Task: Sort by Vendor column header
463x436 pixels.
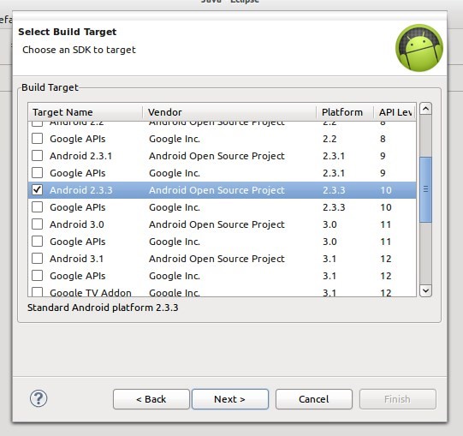Action: (229, 112)
